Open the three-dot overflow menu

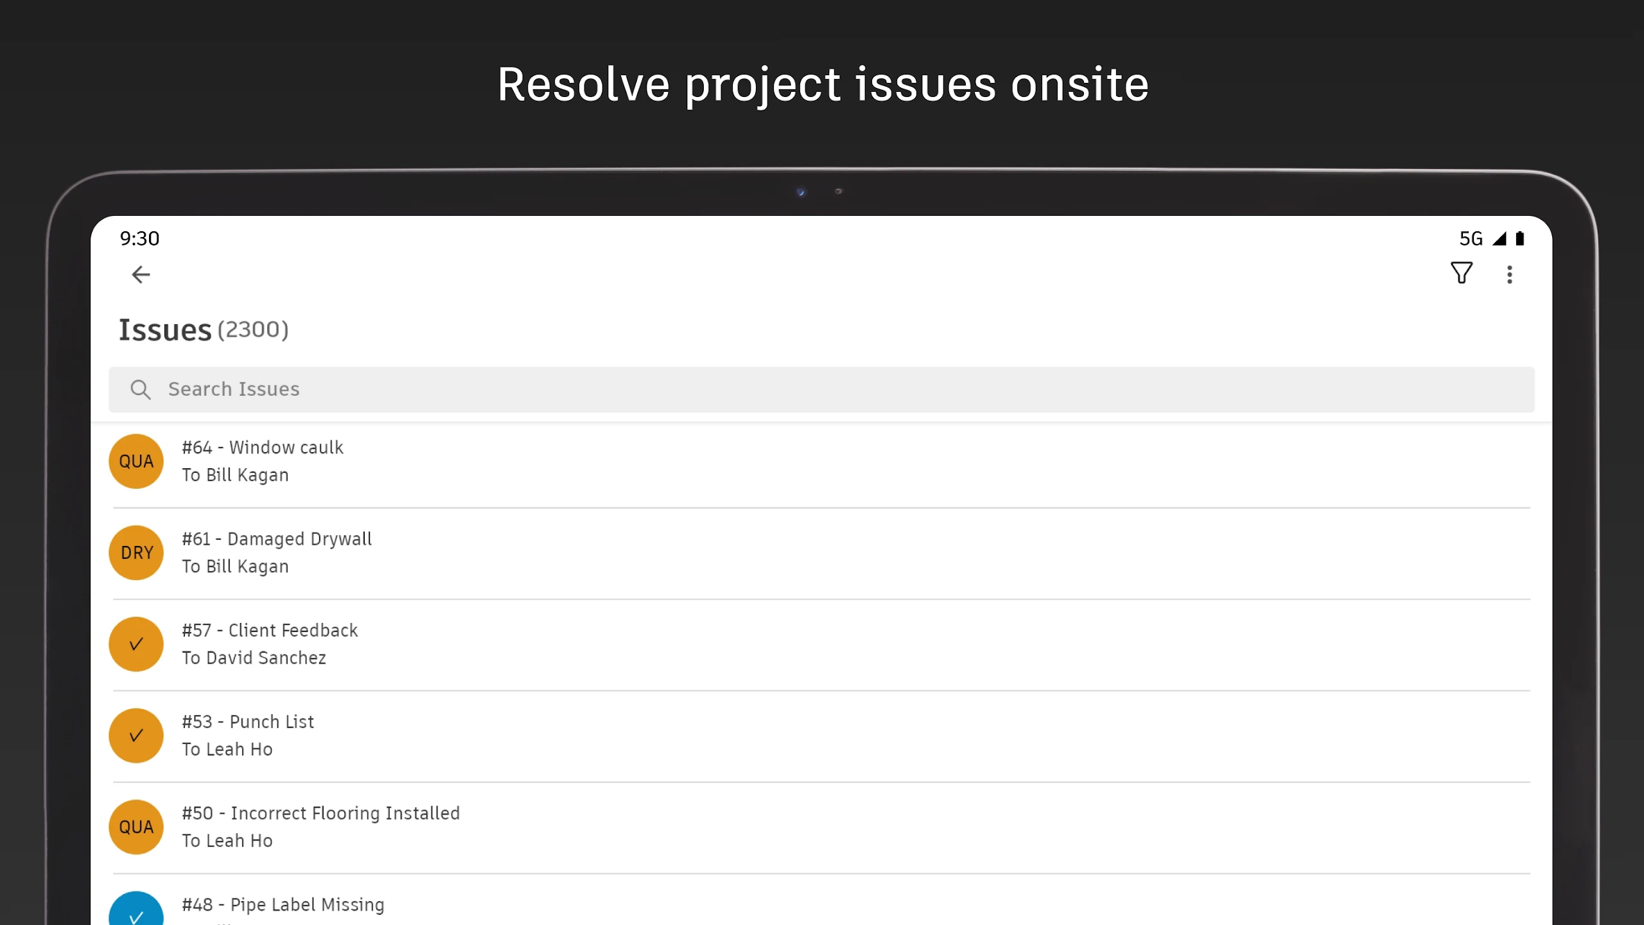click(x=1510, y=275)
